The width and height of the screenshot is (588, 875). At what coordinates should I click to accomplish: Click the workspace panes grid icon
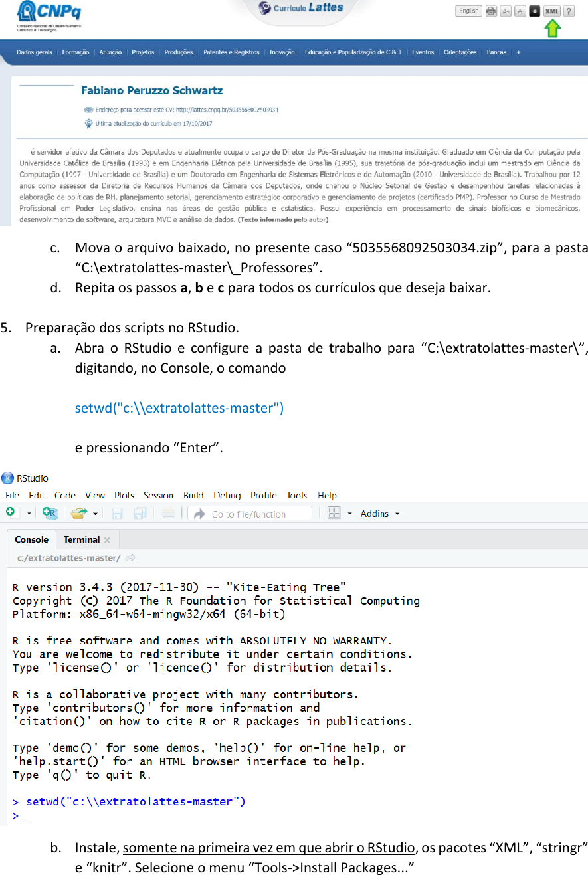334,513
